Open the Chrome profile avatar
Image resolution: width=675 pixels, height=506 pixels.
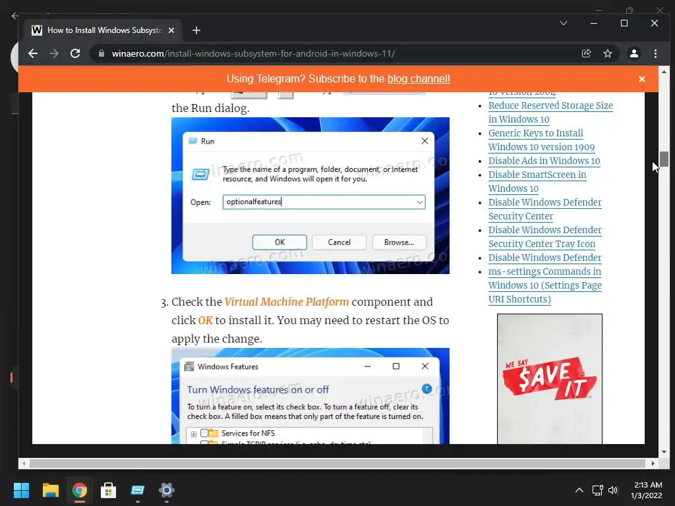(634, 53)
